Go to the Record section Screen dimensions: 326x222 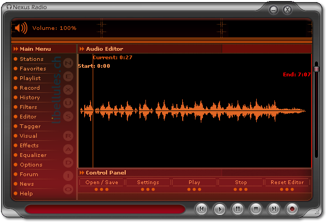point(30,88)
